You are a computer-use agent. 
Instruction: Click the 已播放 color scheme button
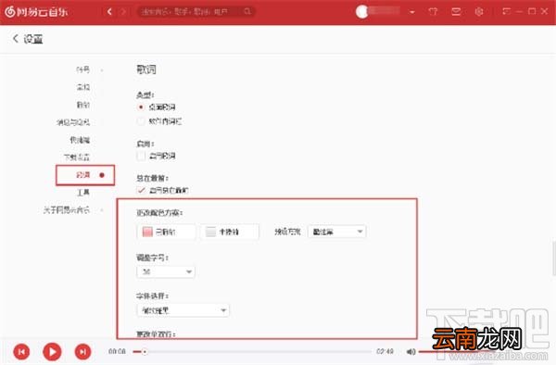pos(166,232)
